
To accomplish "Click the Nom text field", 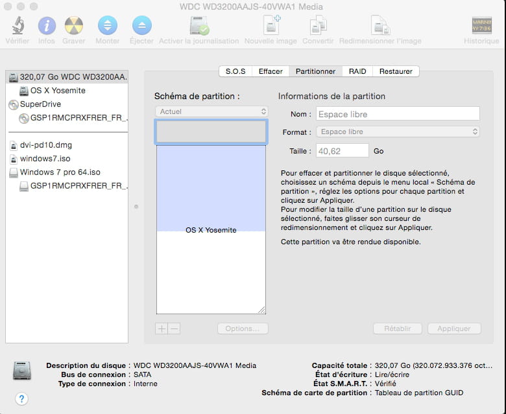I will click(x=398, y=114).
